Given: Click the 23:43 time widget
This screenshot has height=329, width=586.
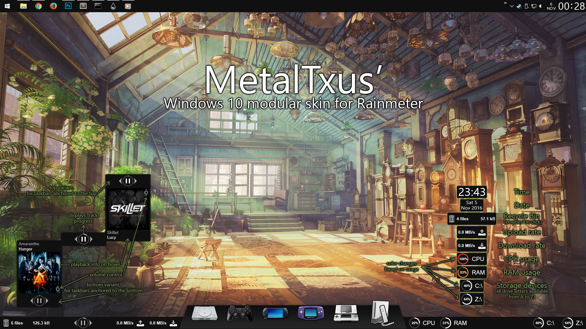Looking at the screenshot, I should coord(472,192).
